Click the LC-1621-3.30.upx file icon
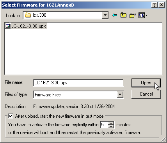Image resolution: width=167 pixels, height=143 pixels. click(8, 26)
